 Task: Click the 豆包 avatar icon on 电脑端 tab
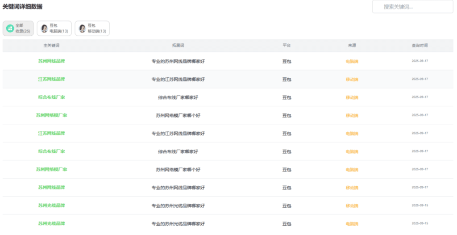[x=44, y=29]
